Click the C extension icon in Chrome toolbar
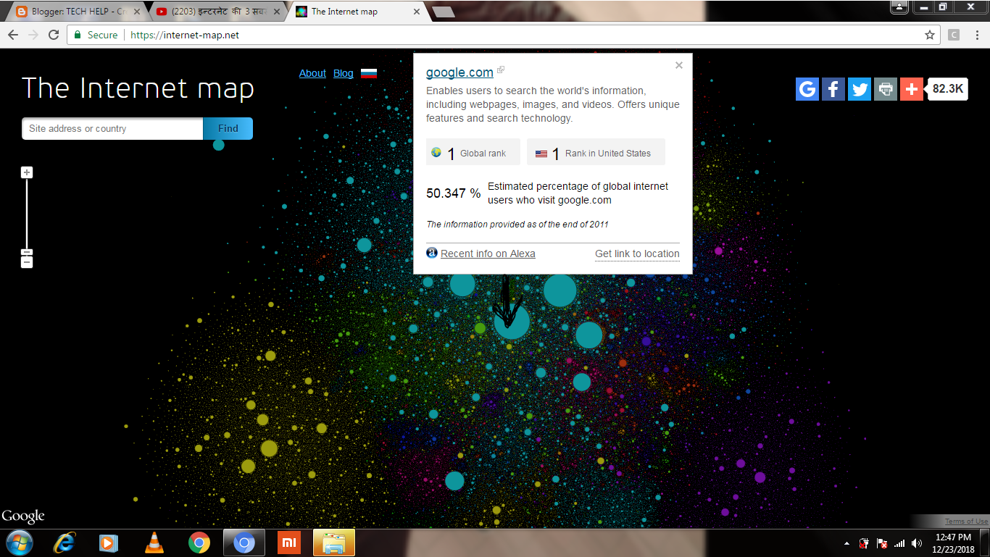The width and height of the screenshot is (990, 557). pyautogui.click(x=954, y=35)
